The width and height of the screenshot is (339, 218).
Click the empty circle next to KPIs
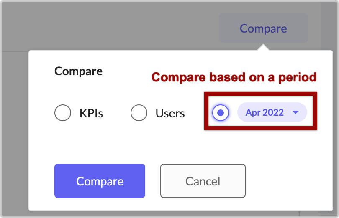point(63,113)
